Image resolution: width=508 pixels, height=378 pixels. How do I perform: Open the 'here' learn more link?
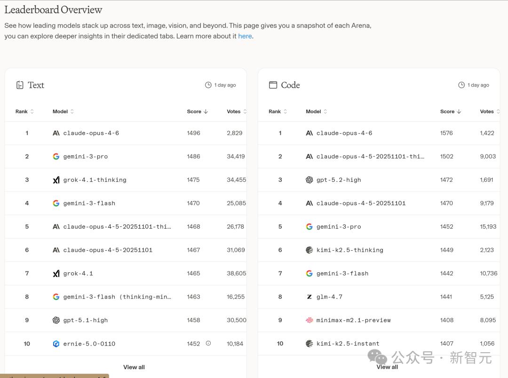pos(245,36)
